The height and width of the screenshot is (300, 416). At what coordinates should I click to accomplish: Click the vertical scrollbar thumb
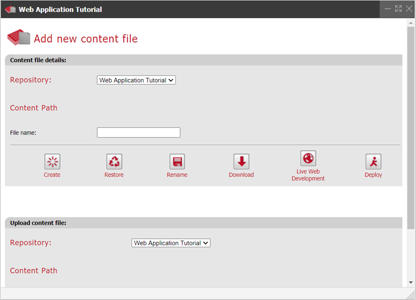click(x=411, y=120)
